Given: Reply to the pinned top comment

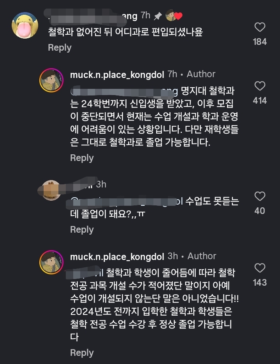Looking at the screenshot, I should pyautogui.click(x=60, y=48).
